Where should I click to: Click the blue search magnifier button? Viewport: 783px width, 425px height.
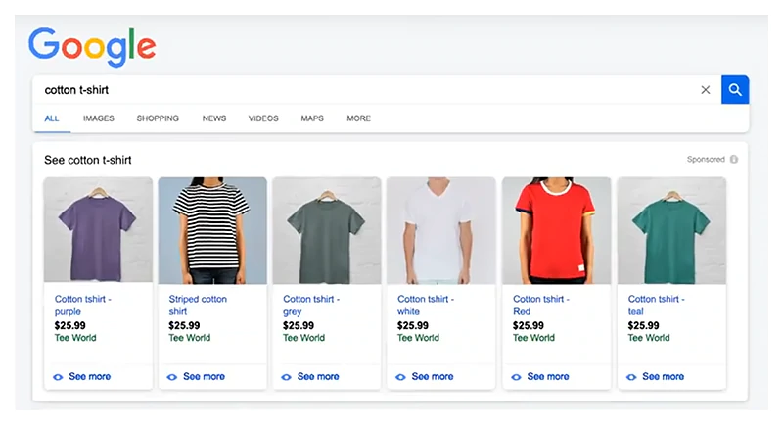(735, 90)
